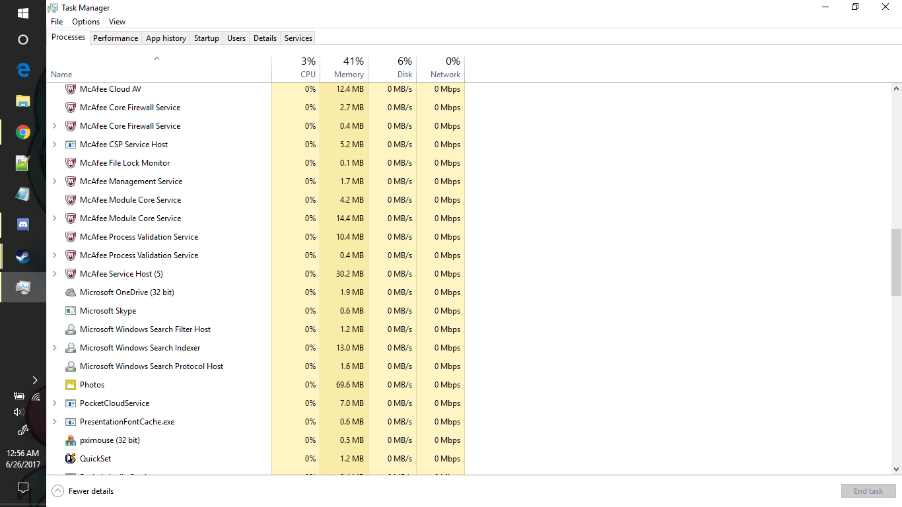Click the PocketCloudService icon

pos(71,403)
